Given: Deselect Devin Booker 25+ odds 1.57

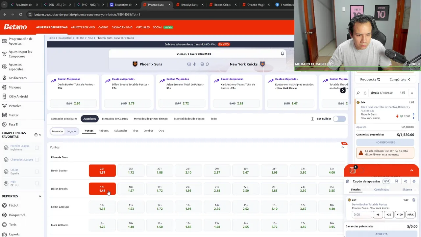Looking at the screenshot, I should pos(102,171).
